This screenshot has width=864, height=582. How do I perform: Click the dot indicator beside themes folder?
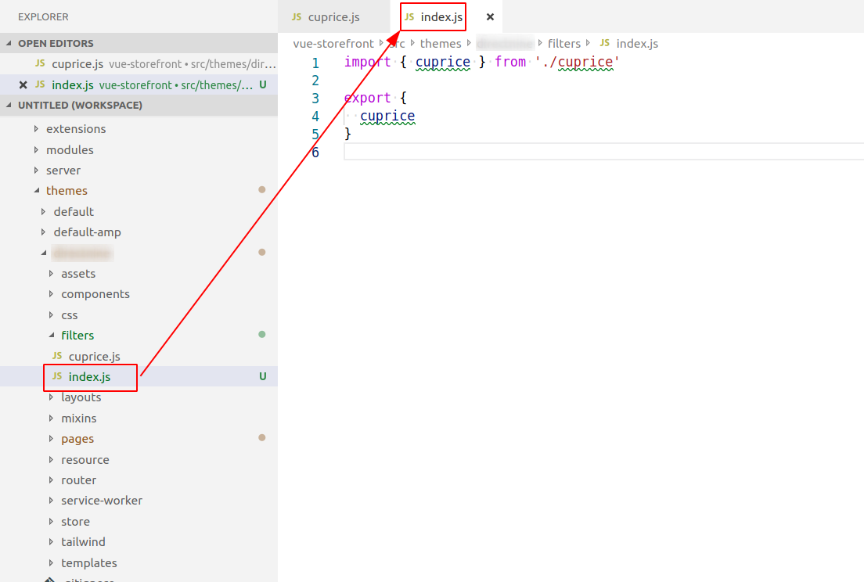point(261,189)
